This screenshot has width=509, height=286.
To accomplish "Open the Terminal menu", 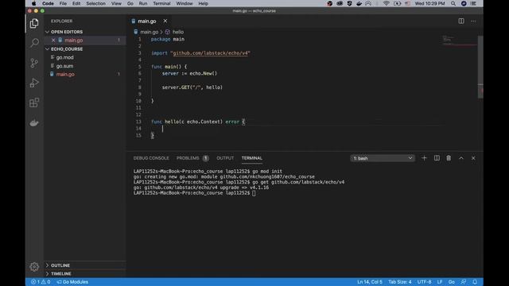I will (161, 3).
